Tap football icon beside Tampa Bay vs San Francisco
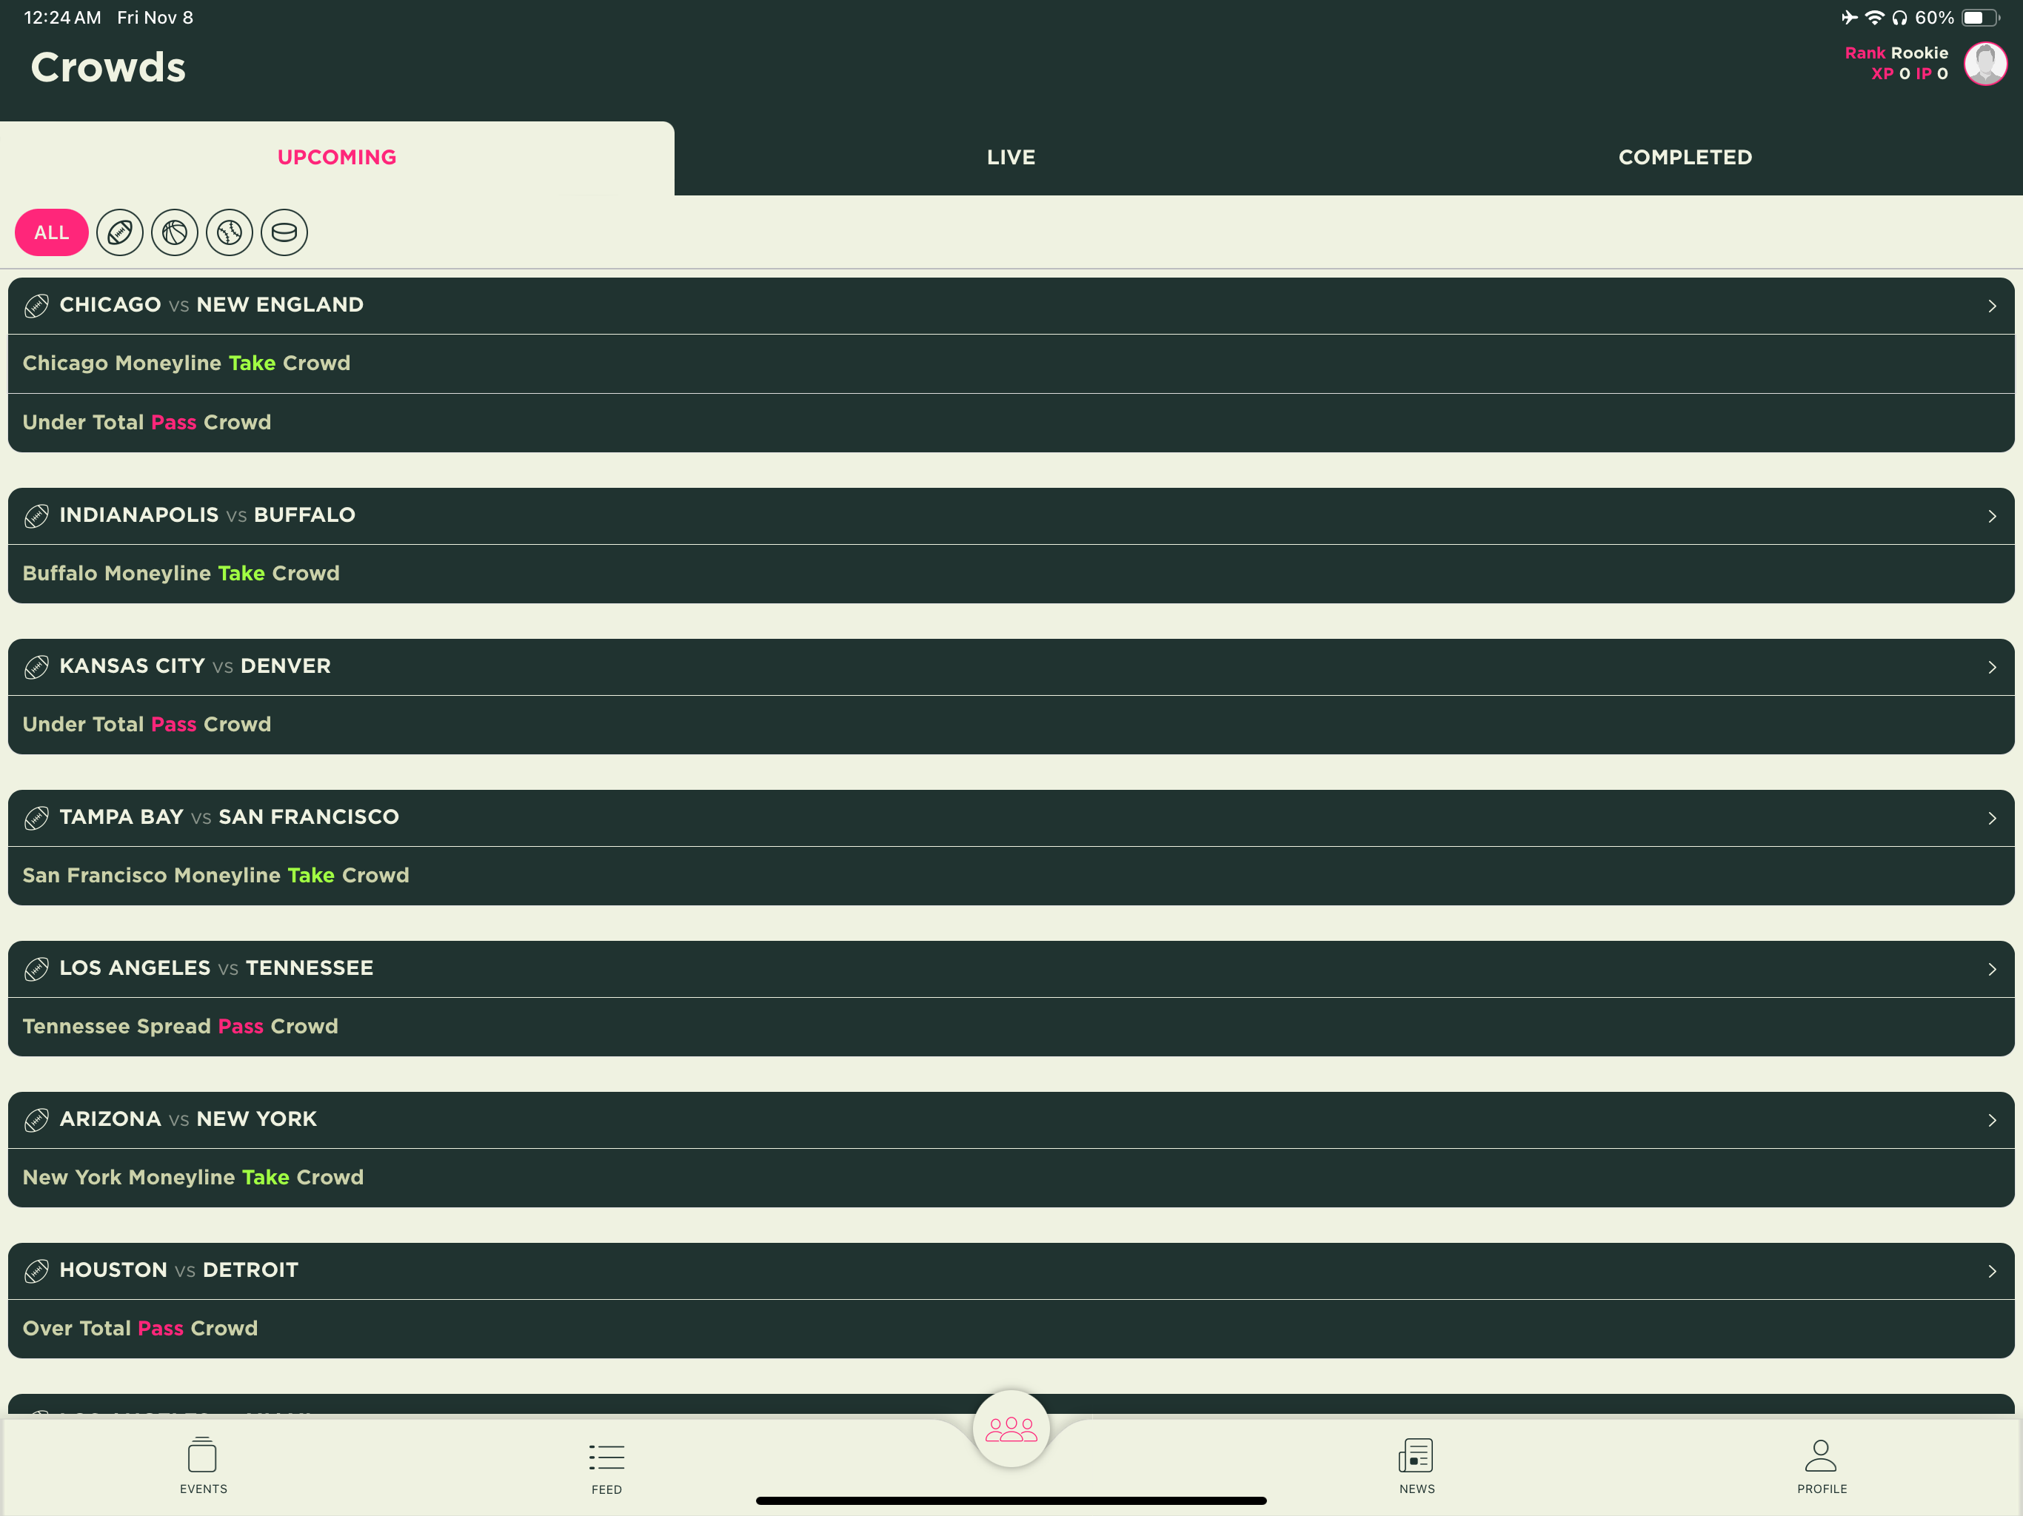Screen dimensions: 2023x1516 click(36, 817)
